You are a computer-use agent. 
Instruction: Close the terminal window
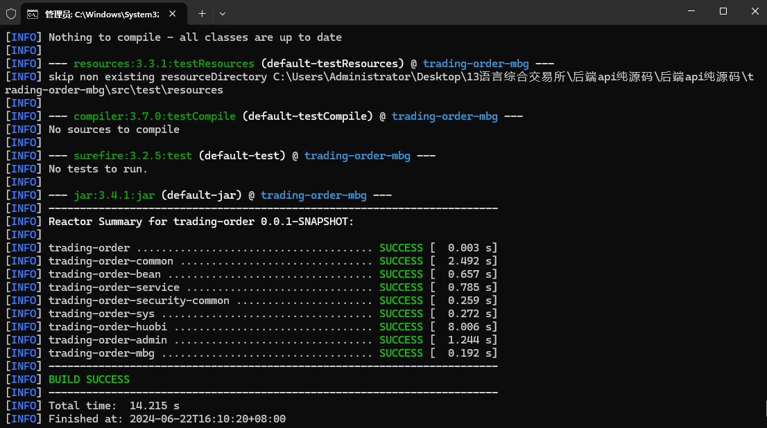pyautogui.click(x=755, y=11)
